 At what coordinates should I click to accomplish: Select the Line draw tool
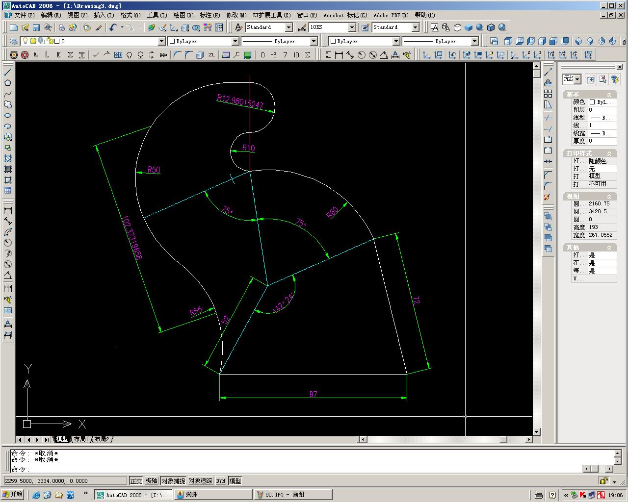[x=8, y=72]
